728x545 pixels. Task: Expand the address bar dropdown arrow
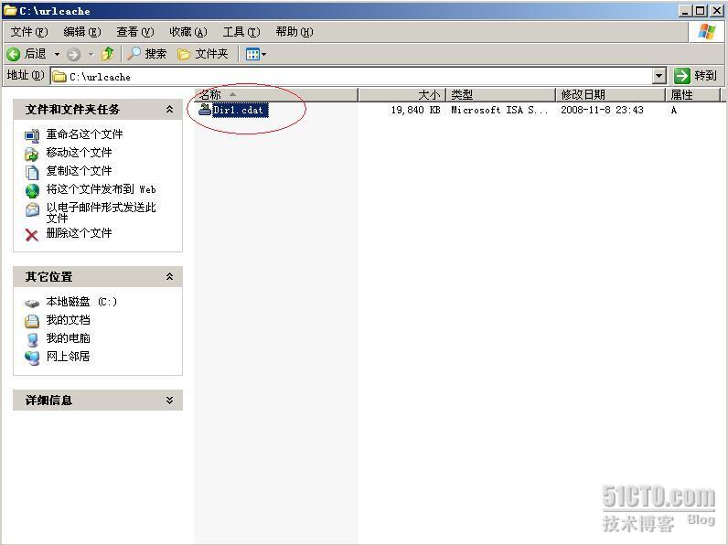[x=659, y=76]
